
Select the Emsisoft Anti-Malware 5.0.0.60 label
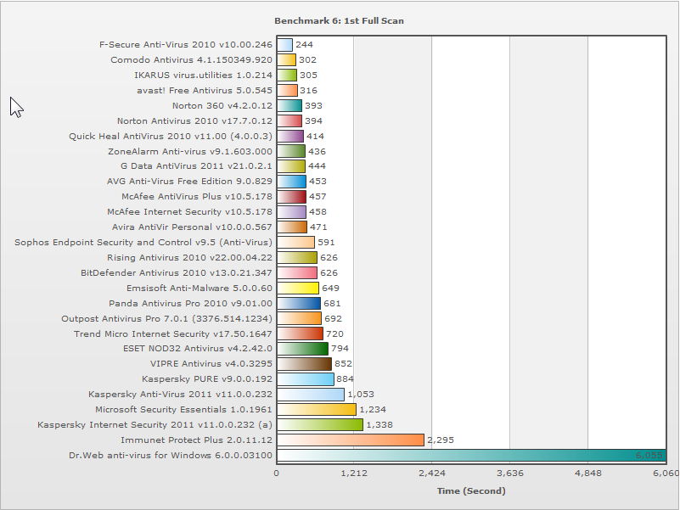(x=200, y=288)
